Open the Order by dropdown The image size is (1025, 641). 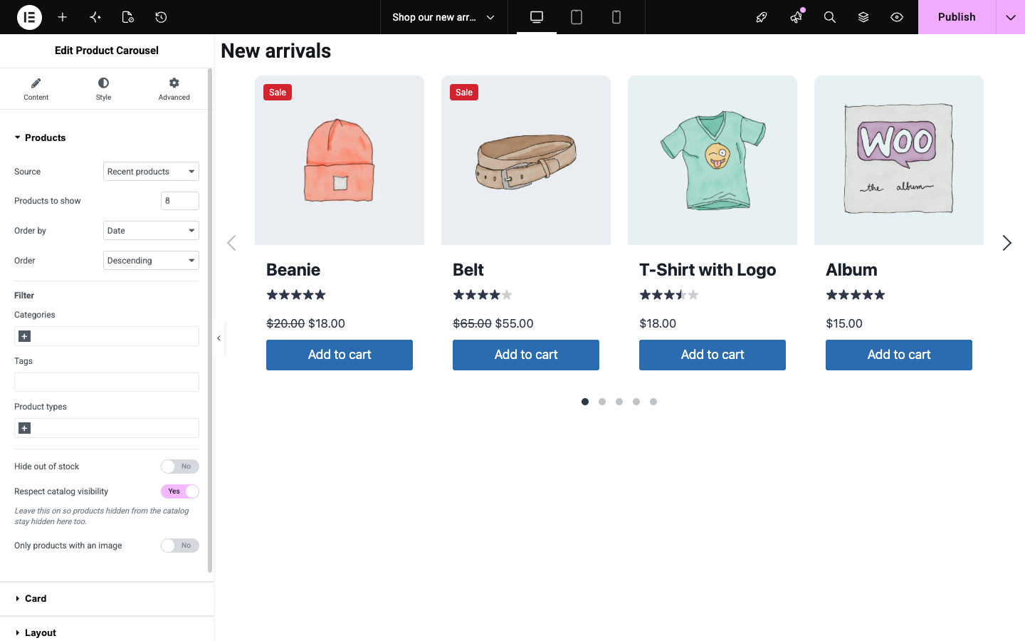click(151, 231)
